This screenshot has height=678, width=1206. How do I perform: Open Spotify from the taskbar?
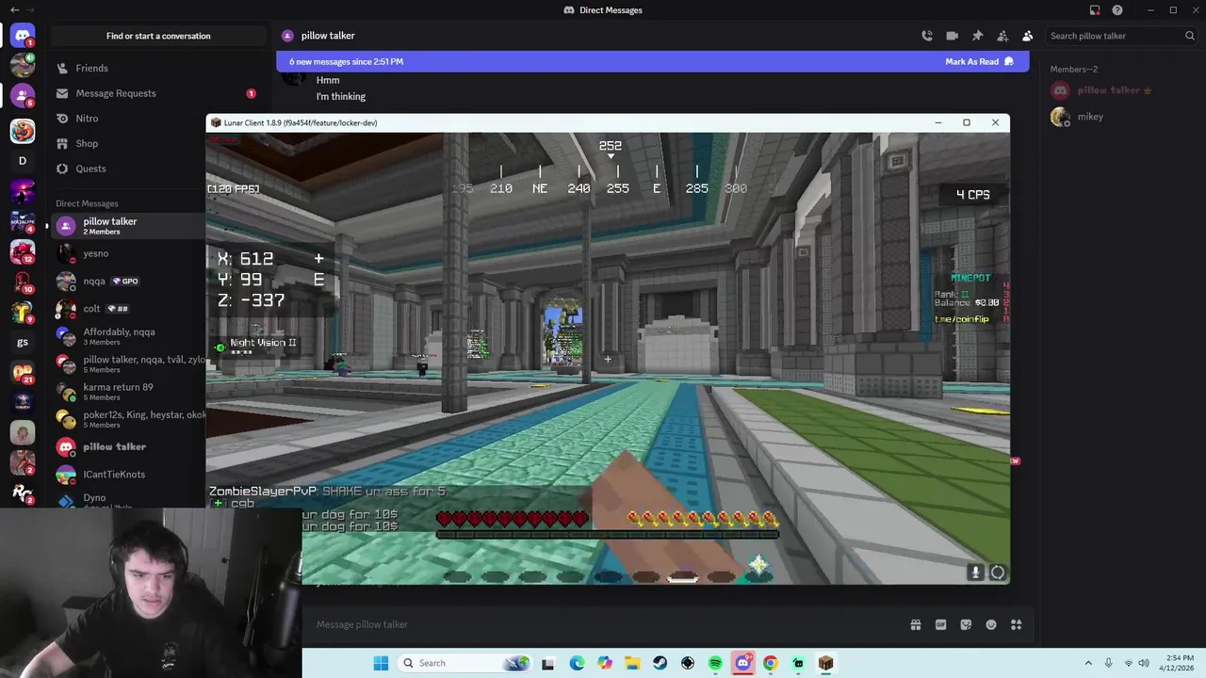715,663
